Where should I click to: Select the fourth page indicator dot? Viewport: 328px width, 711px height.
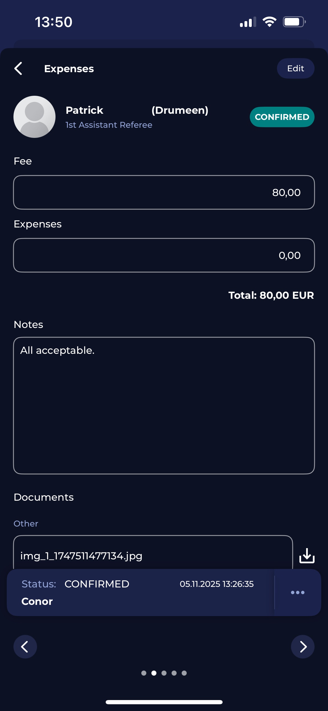point(174,673)
